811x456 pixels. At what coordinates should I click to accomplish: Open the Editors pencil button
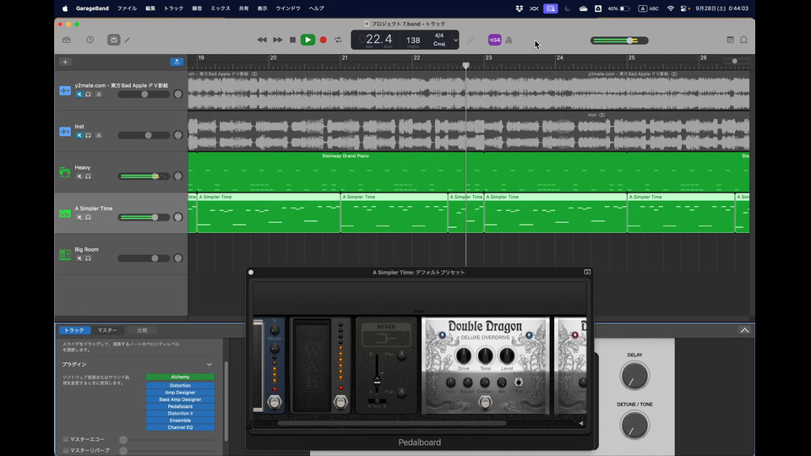[128, 40]
